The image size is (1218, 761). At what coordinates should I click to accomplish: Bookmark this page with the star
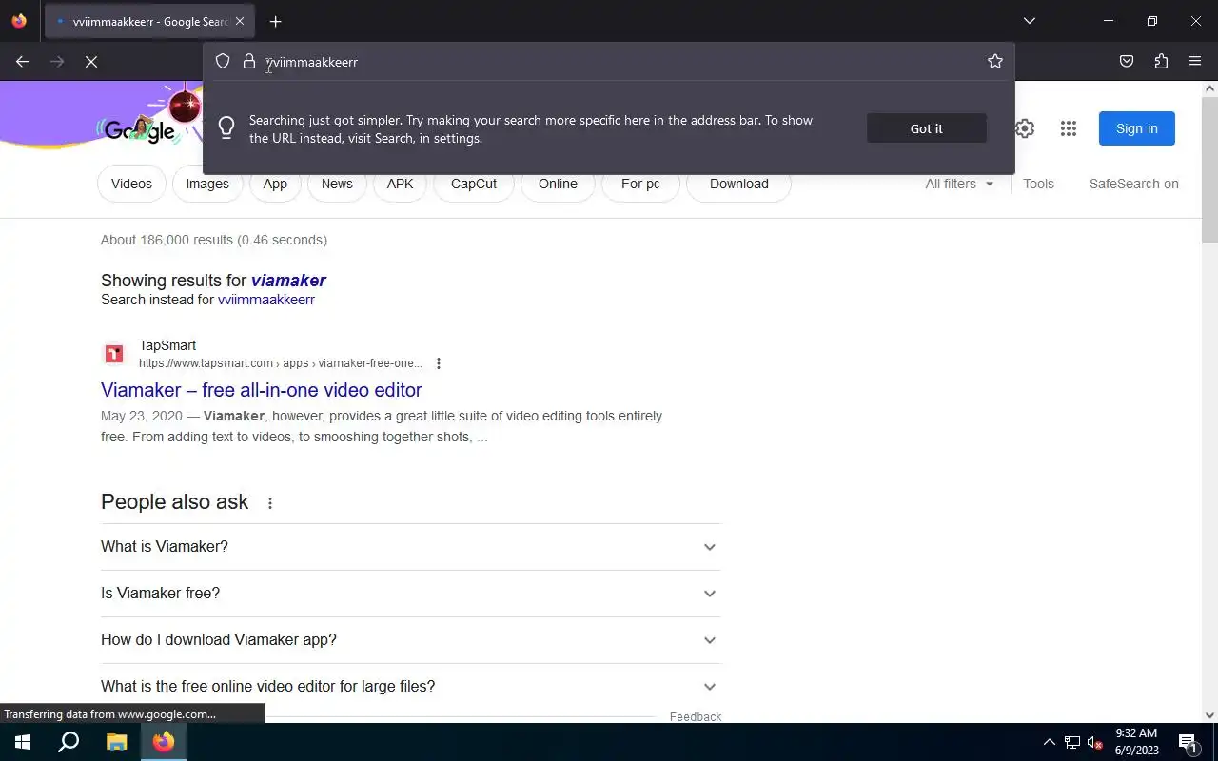click(x=995, y=62)
